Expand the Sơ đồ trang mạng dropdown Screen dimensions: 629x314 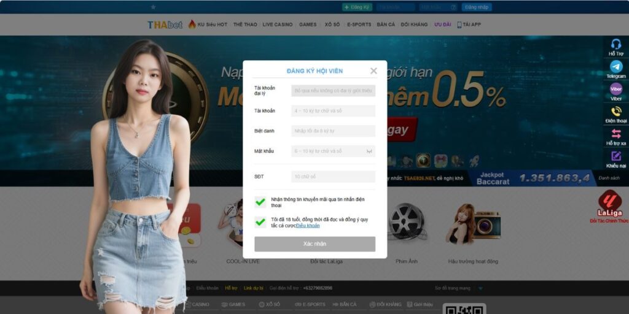(480, 288)
